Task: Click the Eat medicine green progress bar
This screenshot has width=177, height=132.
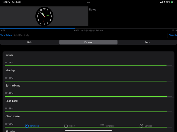Action: tap(88, 96)
